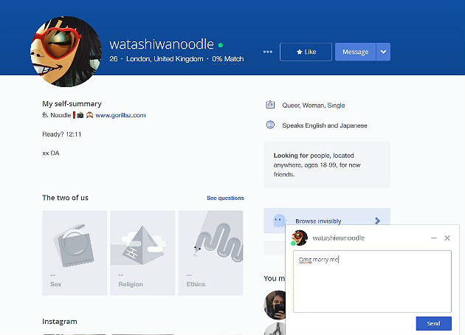465x335 pixels.
Task: Close the watashiwanoodle chat window
Action: [x=447, y=238]
